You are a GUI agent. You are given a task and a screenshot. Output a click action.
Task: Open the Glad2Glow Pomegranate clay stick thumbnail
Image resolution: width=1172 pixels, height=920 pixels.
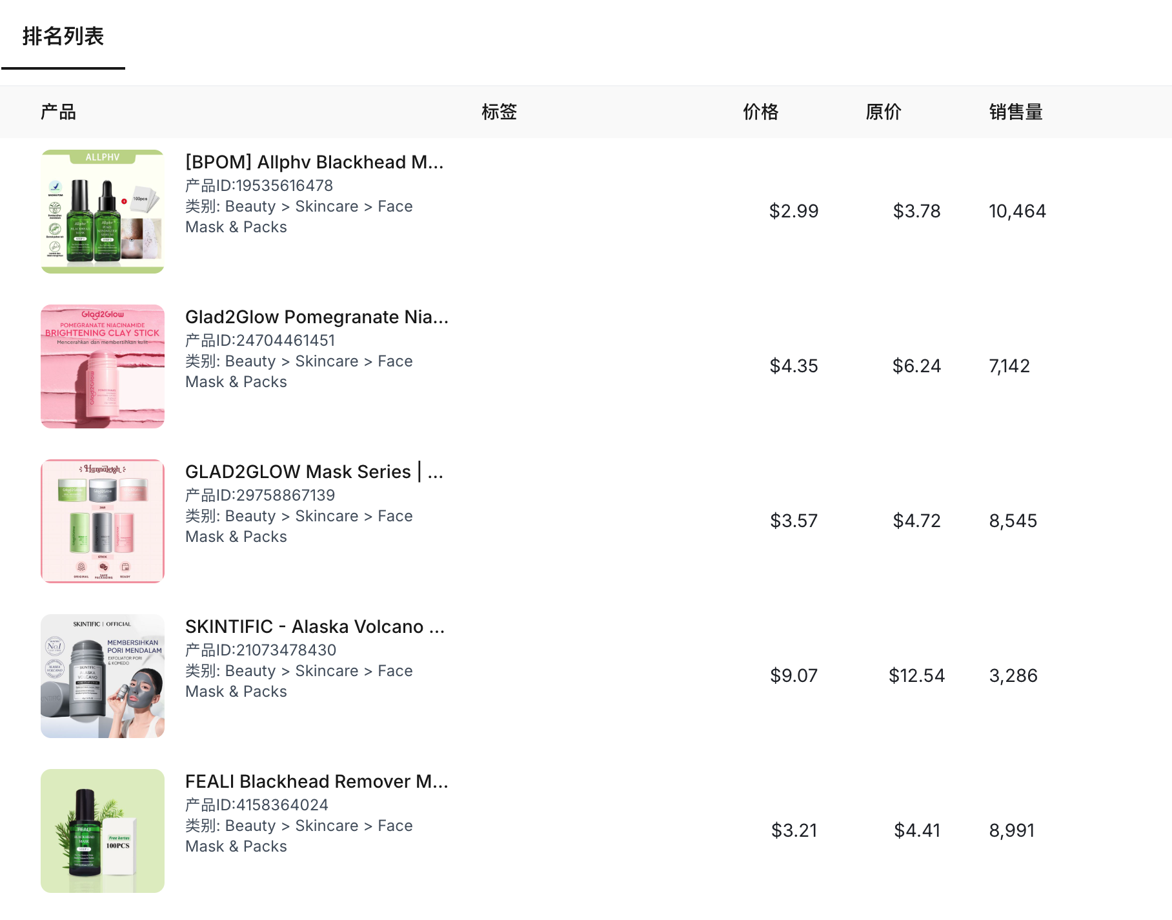click(103, 366)
